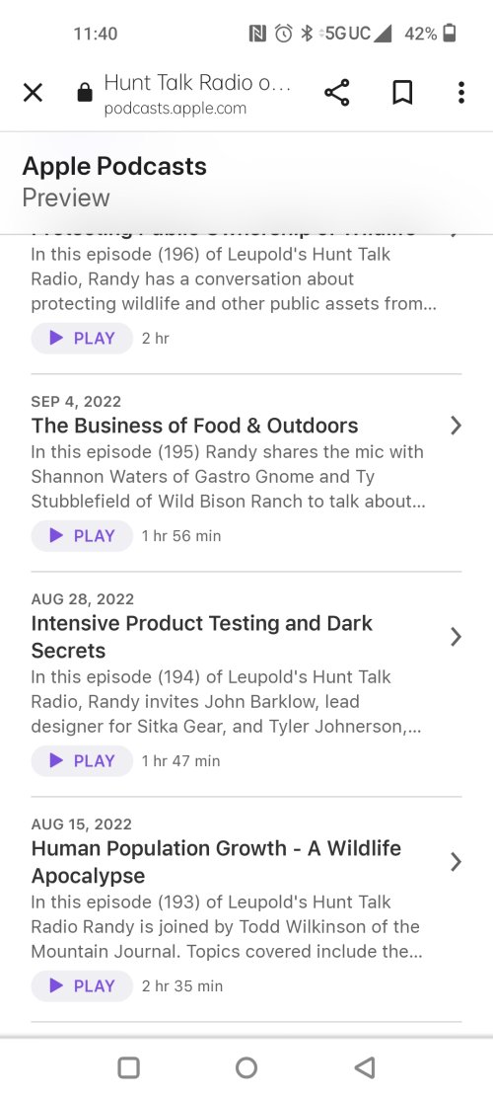
Task: Close the browser tab with the X icon
Action: click(33, 93)
